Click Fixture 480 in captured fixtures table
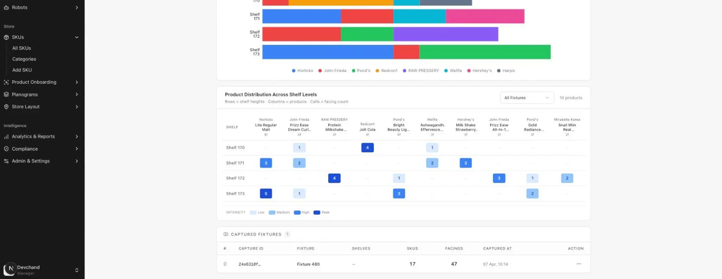This screenshot has width=722, height=279. [x=308, y=264]
